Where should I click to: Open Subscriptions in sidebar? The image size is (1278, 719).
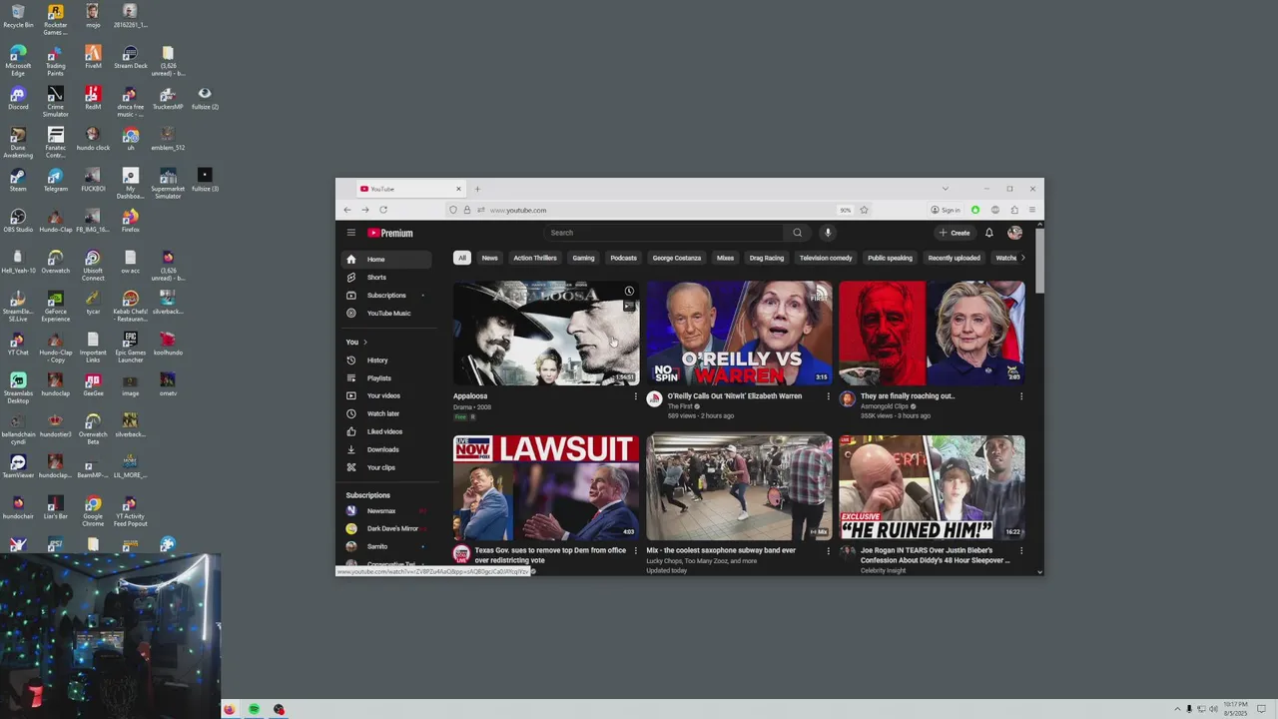pos(388,296)
